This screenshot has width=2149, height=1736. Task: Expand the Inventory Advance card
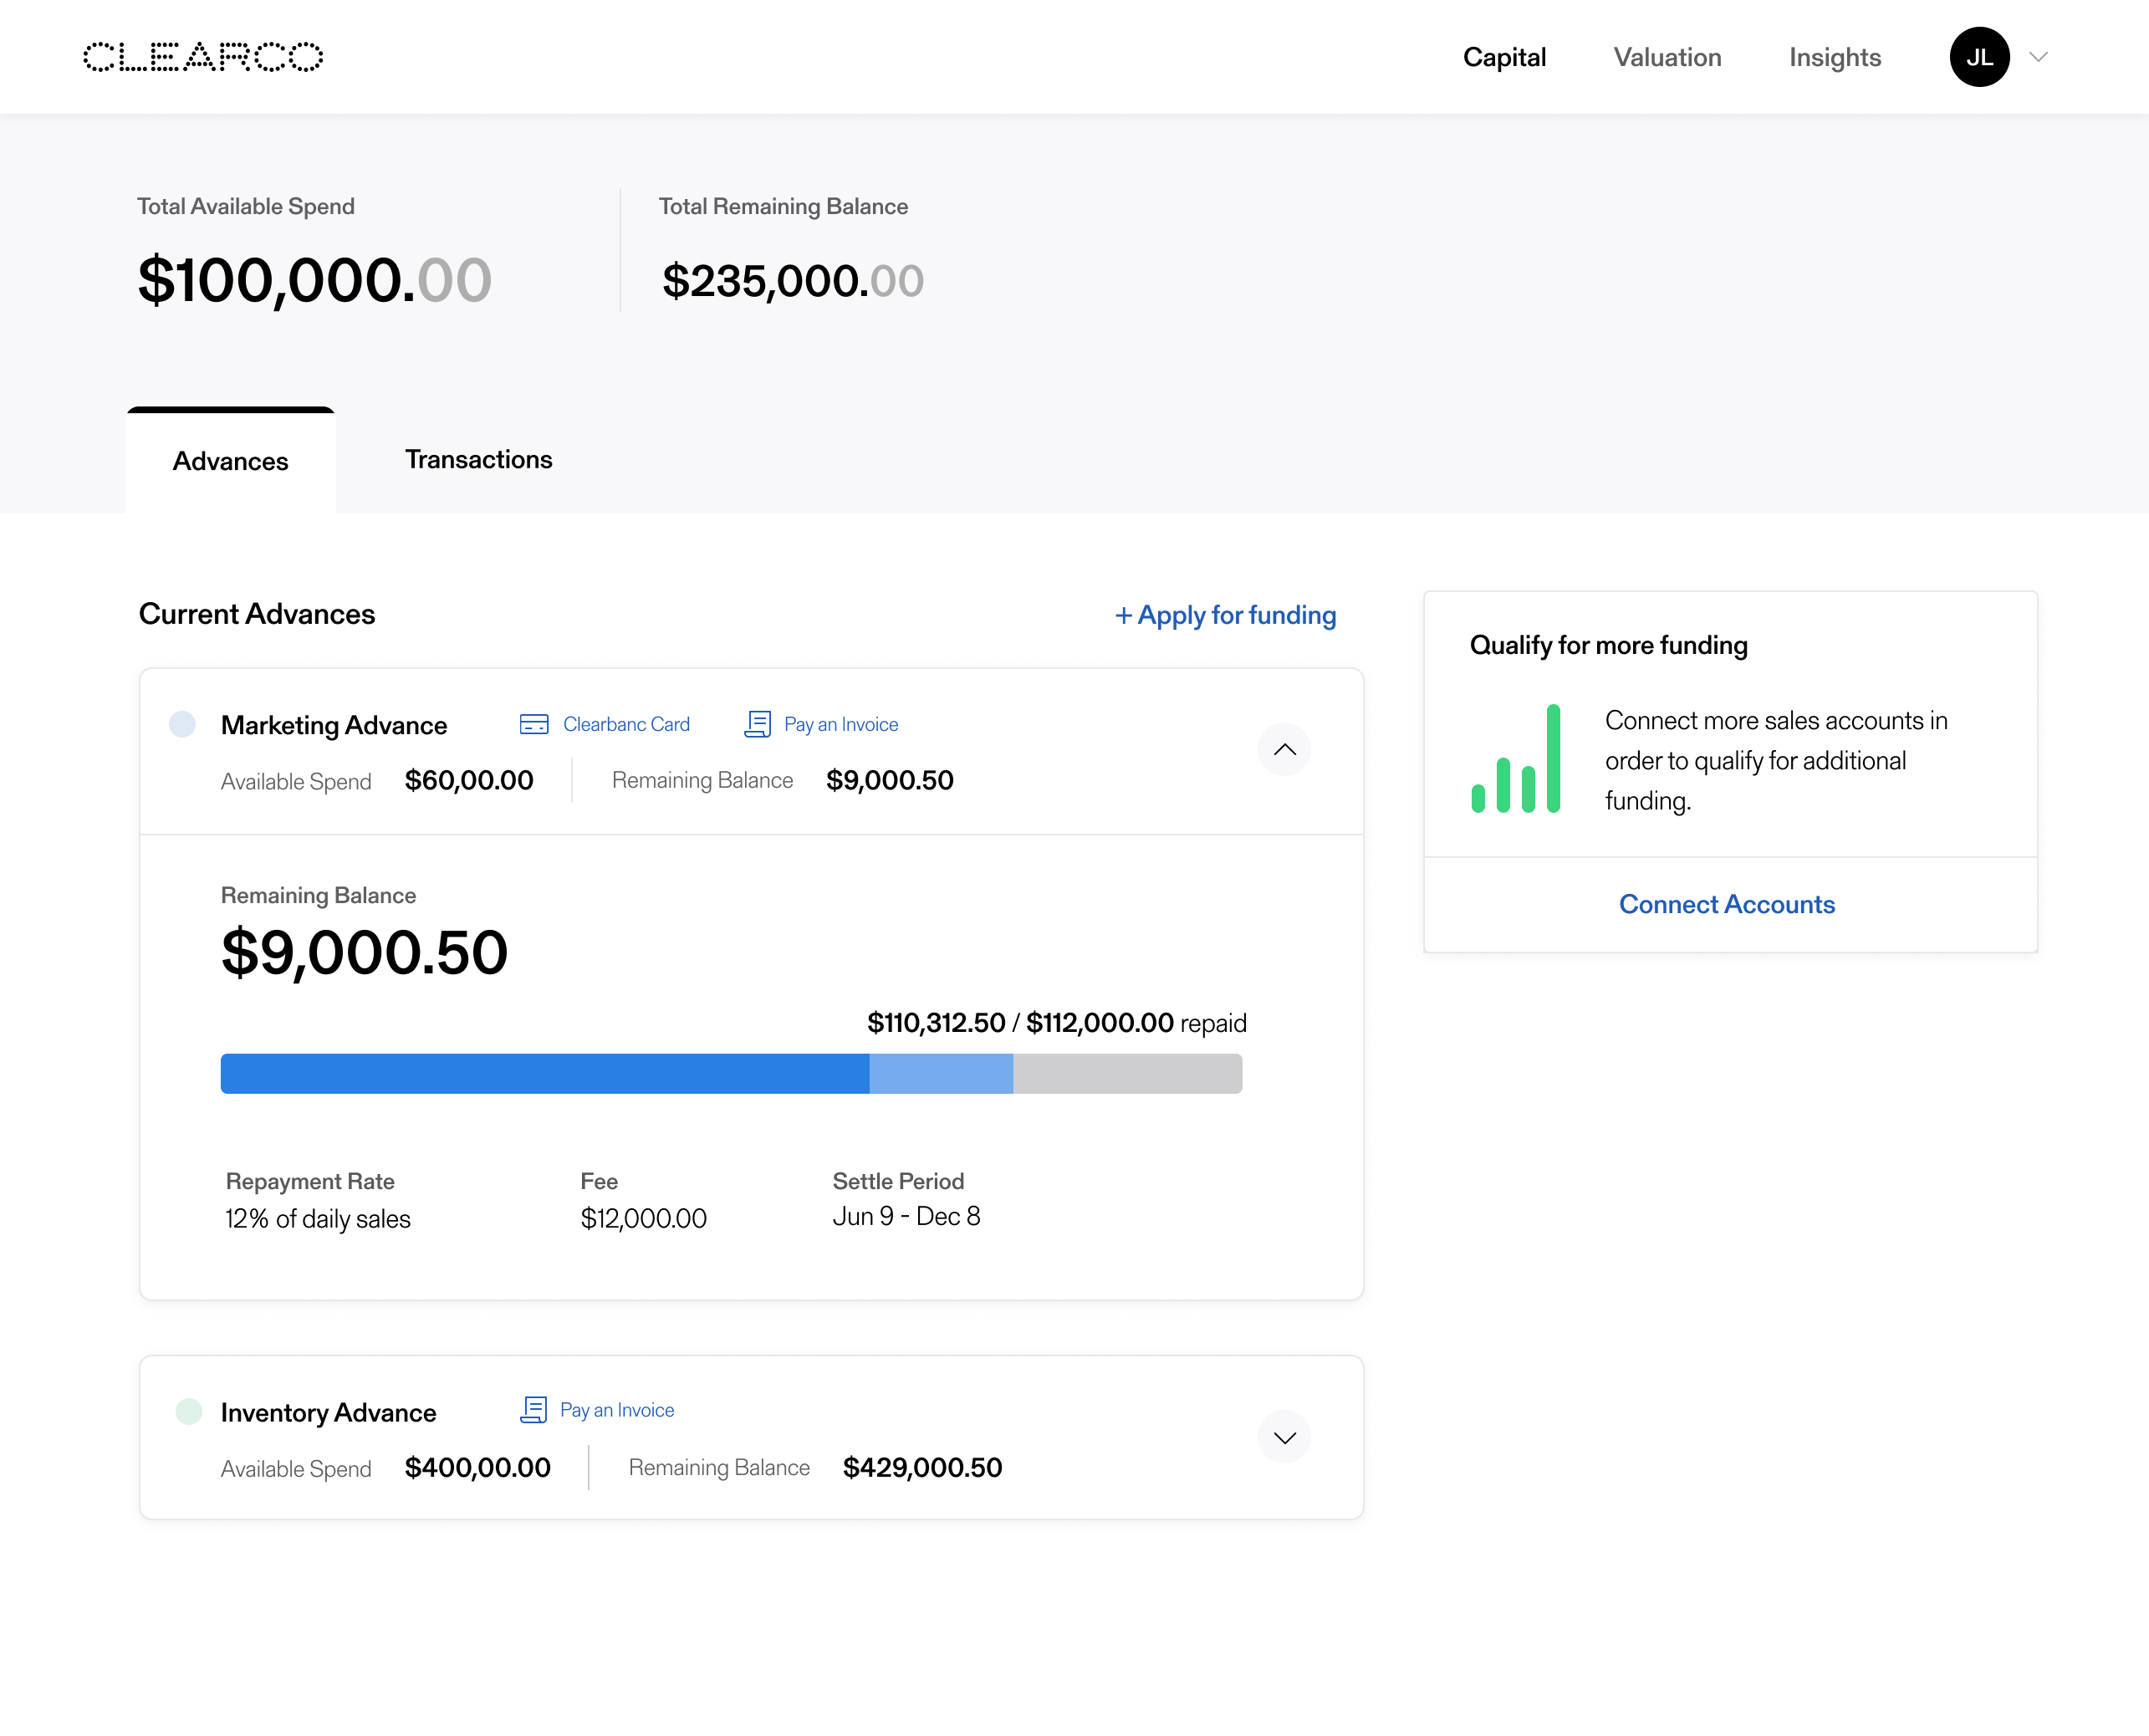(x=1284, y=1437)
